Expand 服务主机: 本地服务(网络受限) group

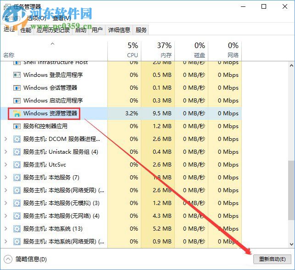(x=6, y=190)
